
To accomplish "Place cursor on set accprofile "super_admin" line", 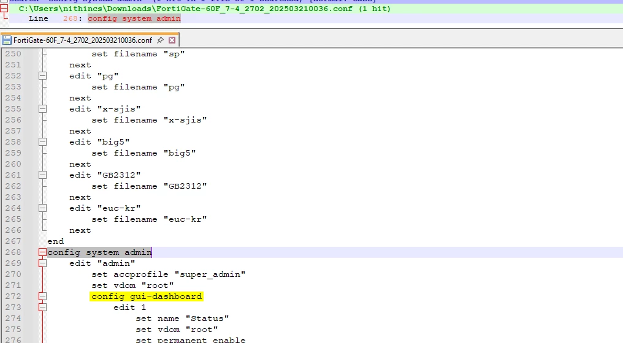I will click(169, 274).
